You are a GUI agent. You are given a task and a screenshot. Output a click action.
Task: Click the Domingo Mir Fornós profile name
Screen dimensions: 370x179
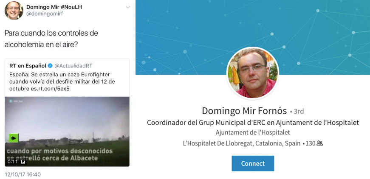tap(244, 111)
